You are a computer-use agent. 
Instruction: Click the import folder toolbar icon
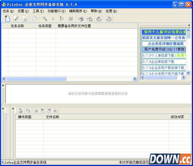[109, 19]
